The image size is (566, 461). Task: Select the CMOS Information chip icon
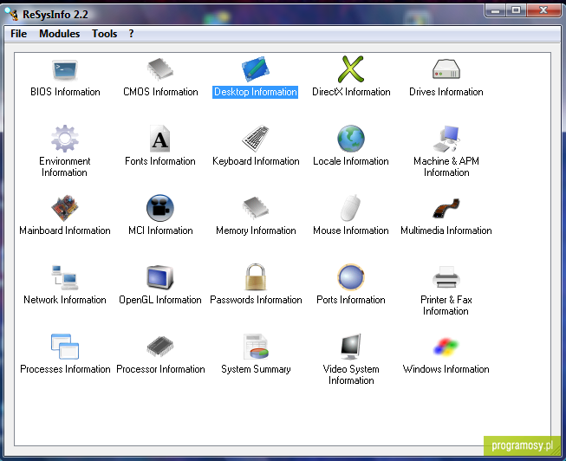pyautogui.click(x=160, y=69)
